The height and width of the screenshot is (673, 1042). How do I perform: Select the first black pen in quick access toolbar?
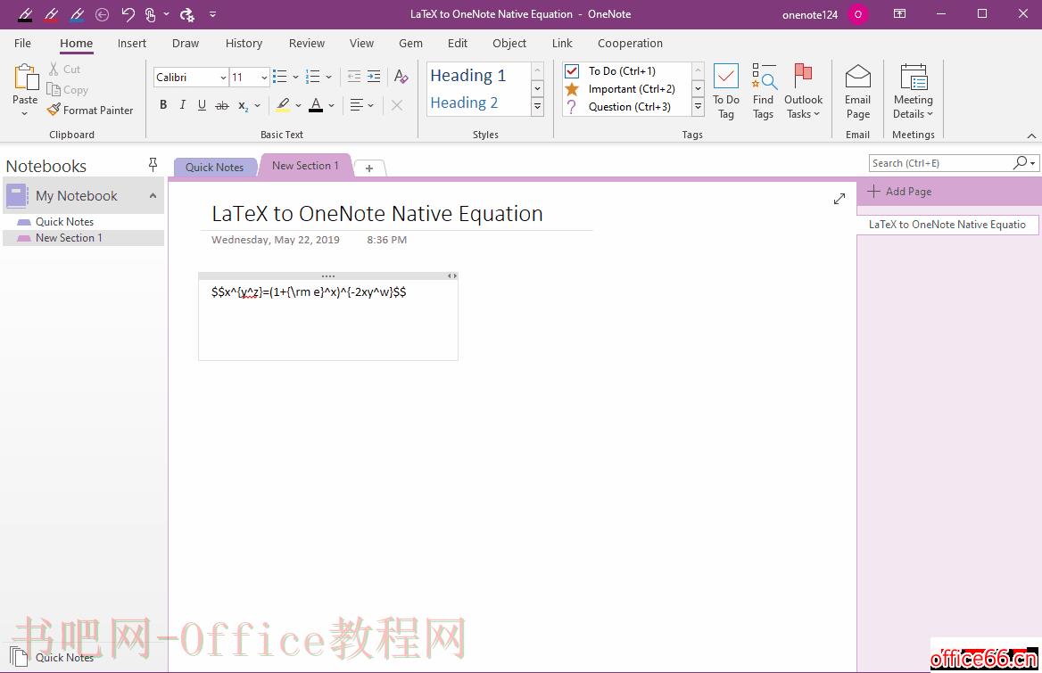pyautogui.click(x=25, y=14)
